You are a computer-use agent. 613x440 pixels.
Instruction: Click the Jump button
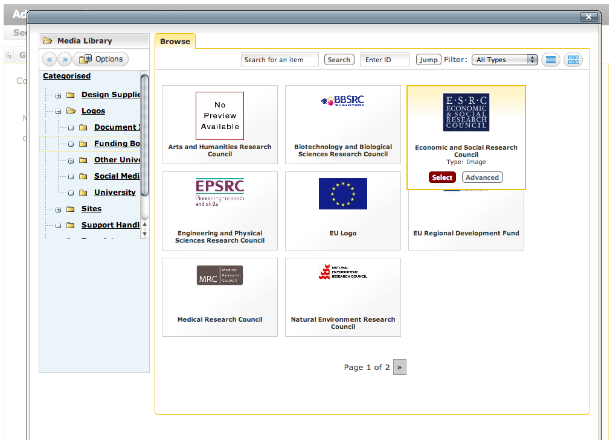click(428, 60)
